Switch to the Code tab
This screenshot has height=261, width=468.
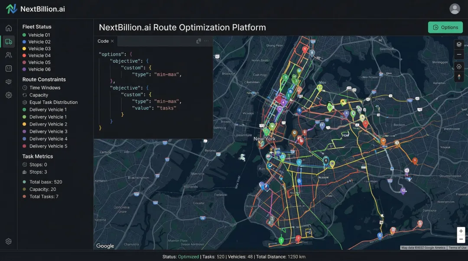coord(103,41)
